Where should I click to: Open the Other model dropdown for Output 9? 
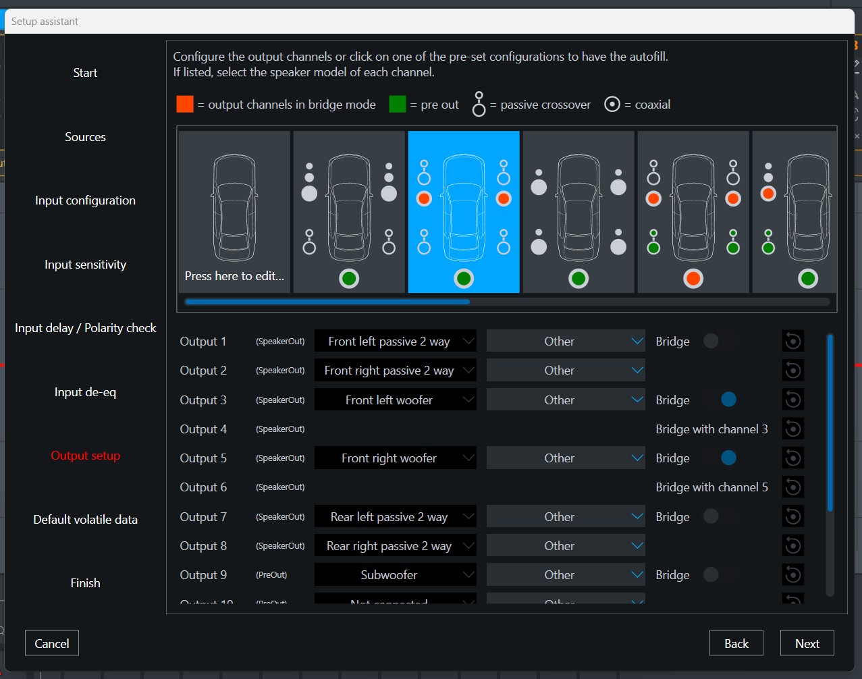tap(566, 575)
